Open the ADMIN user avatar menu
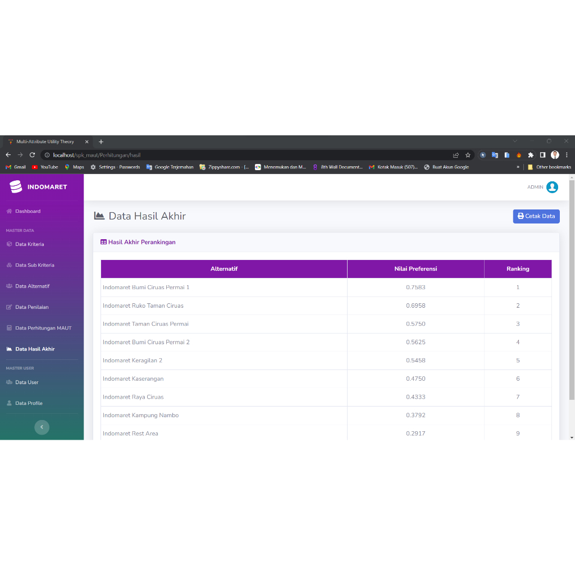Image resolution: width=575 pixels, height=575 pixels. pos(553,187)
